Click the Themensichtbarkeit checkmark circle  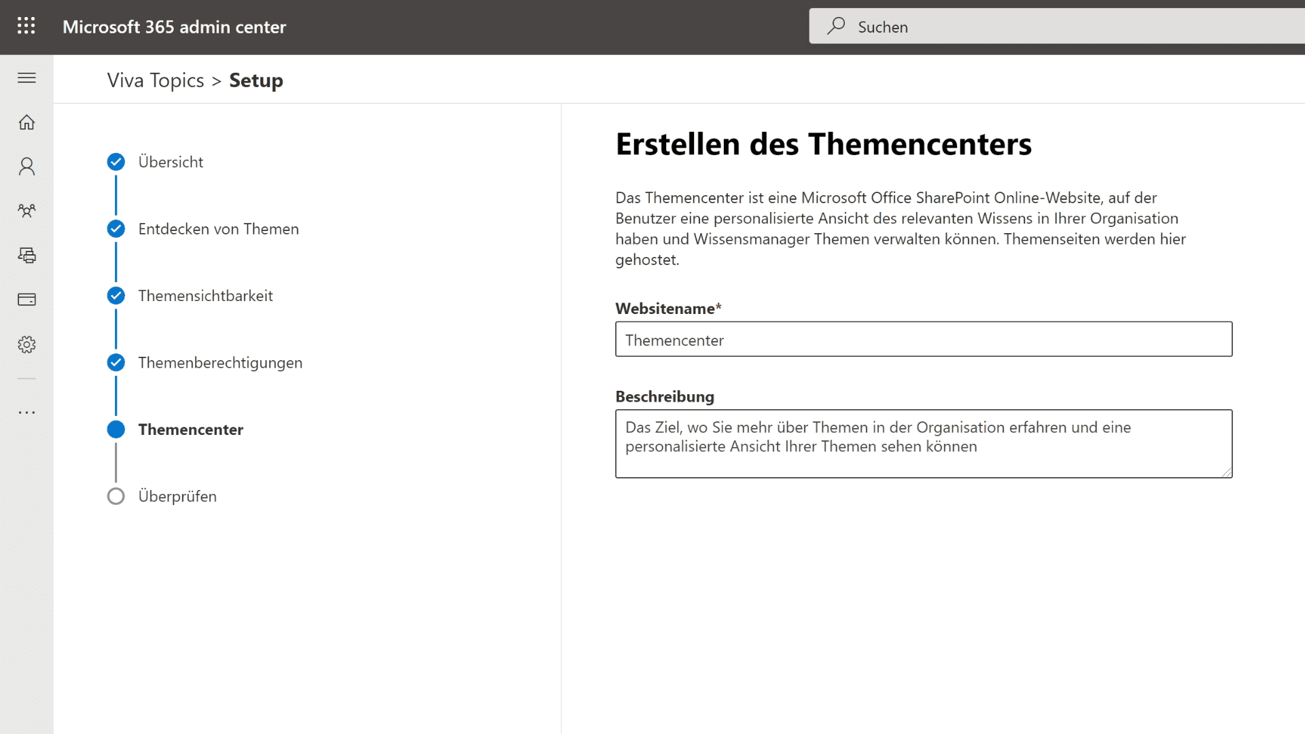tap(116, 296)
